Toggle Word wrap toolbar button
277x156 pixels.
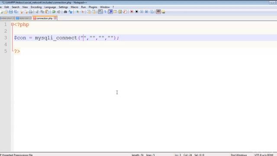[x=100, y=12]
